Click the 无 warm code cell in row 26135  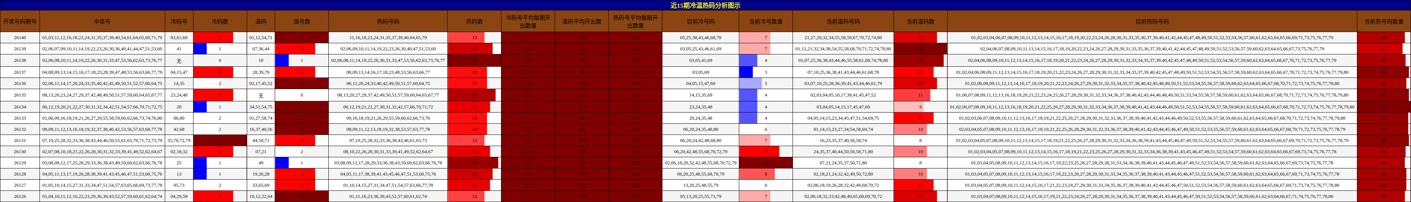coord(261,95)
